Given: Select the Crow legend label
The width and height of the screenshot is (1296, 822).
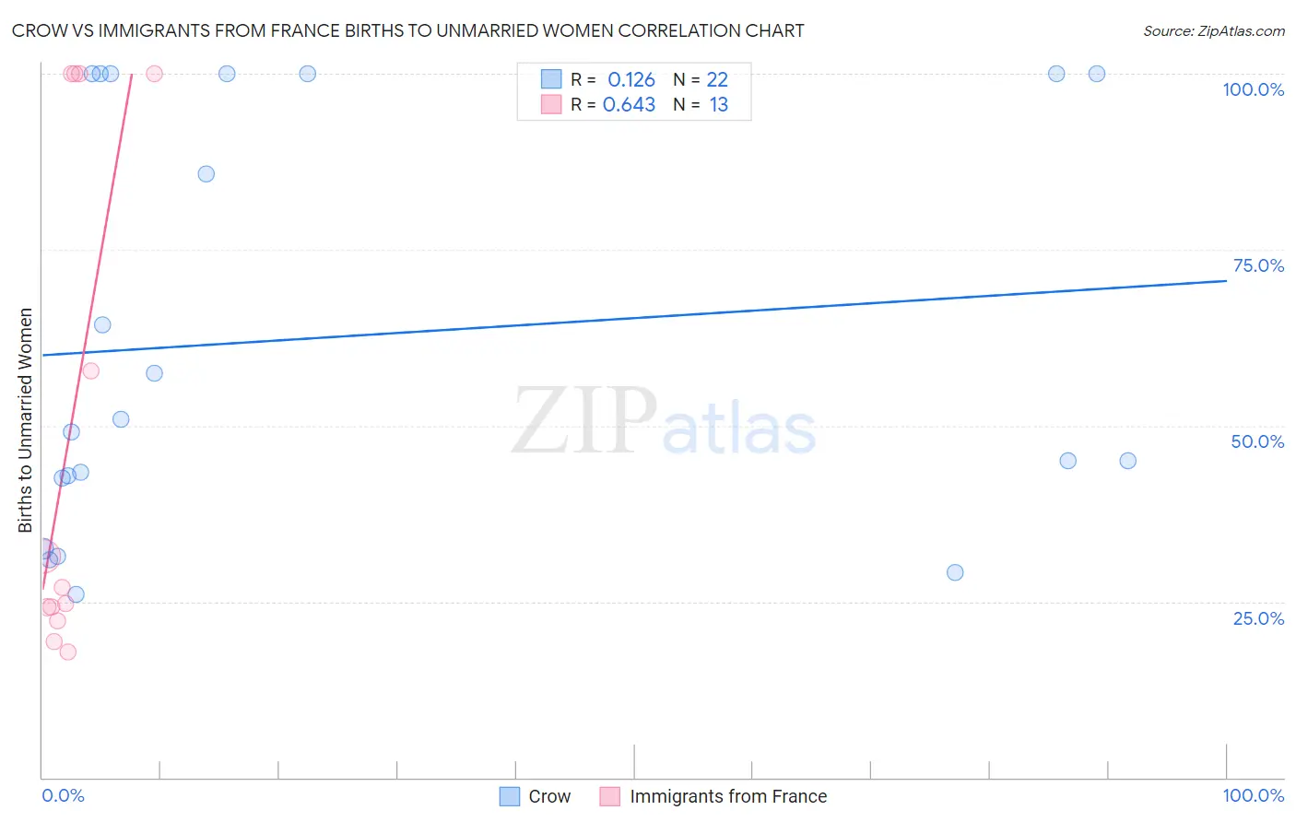Looking at the screenshot, I should click(x=549, y=796).
